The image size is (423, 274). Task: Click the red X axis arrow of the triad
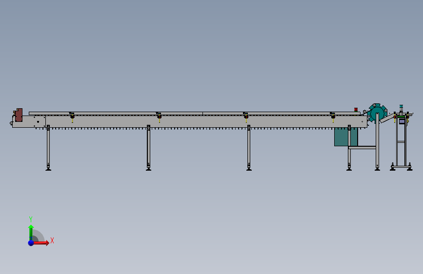tap(41, 243)
